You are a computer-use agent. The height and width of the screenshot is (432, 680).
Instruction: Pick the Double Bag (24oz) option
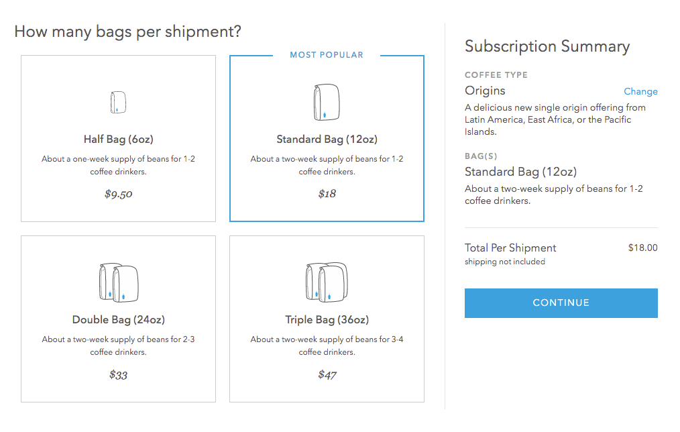(119, 320)
